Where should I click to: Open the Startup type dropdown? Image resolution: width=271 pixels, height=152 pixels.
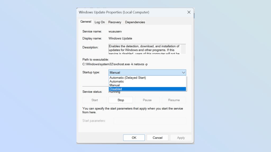(184, 72)
